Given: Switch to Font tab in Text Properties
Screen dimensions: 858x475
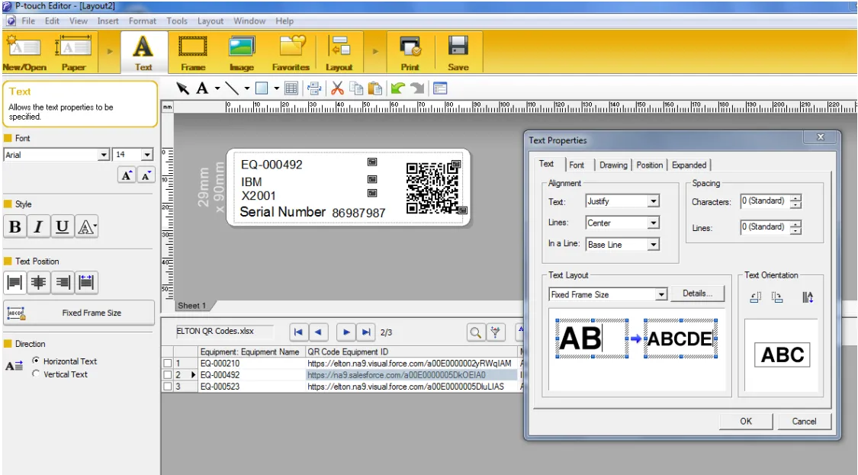Looking at the screenshot, I should coord(577,165).
